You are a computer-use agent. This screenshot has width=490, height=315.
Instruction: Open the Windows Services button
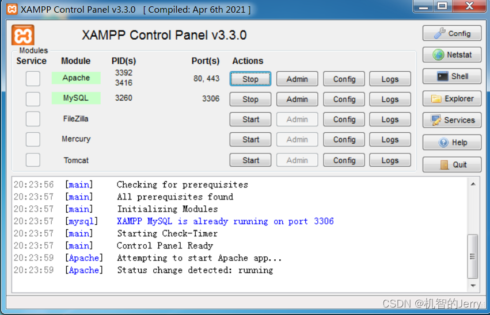coord(452,120)
